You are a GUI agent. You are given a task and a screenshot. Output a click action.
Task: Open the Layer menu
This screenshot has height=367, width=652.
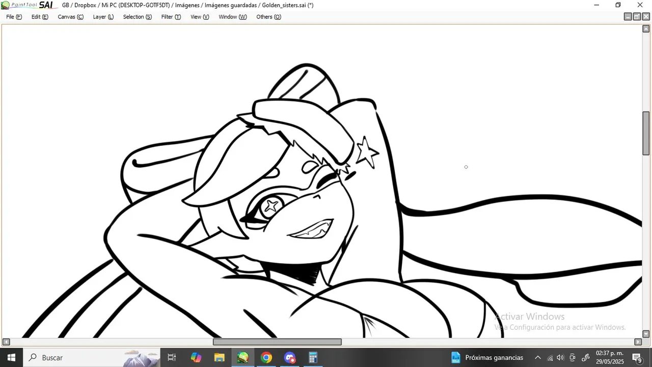(103, 17)
